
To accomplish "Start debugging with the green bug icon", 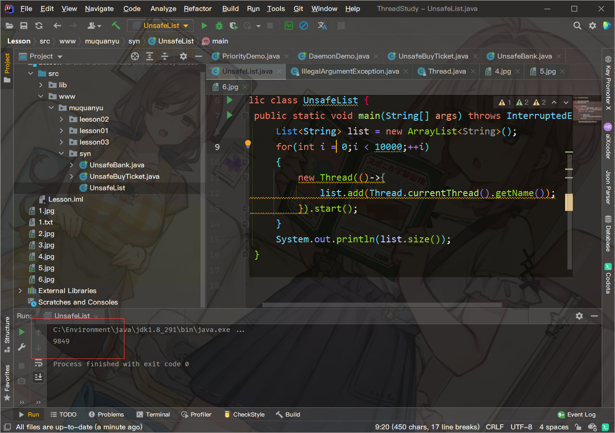I will point(219,26).
